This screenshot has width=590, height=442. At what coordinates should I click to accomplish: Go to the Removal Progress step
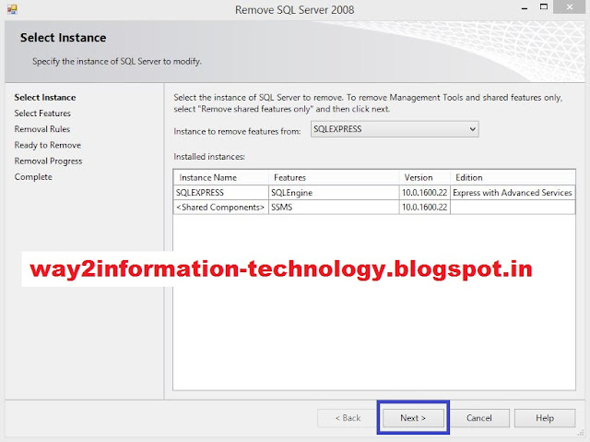[x=48, y=161]
